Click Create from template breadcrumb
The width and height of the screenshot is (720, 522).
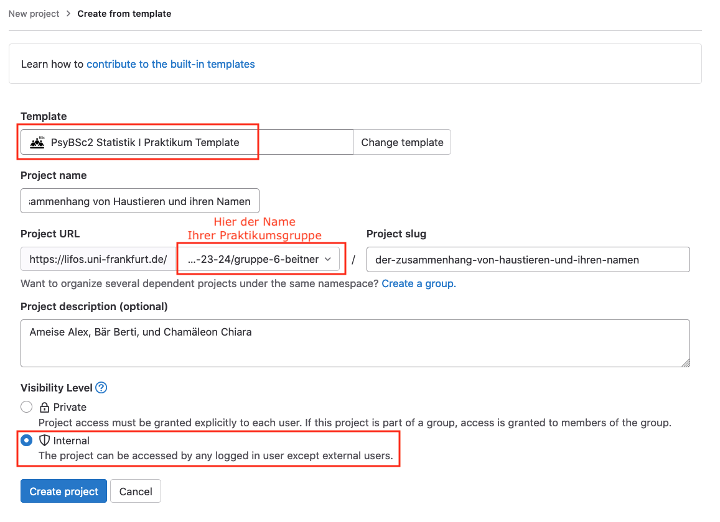(124, 14)
